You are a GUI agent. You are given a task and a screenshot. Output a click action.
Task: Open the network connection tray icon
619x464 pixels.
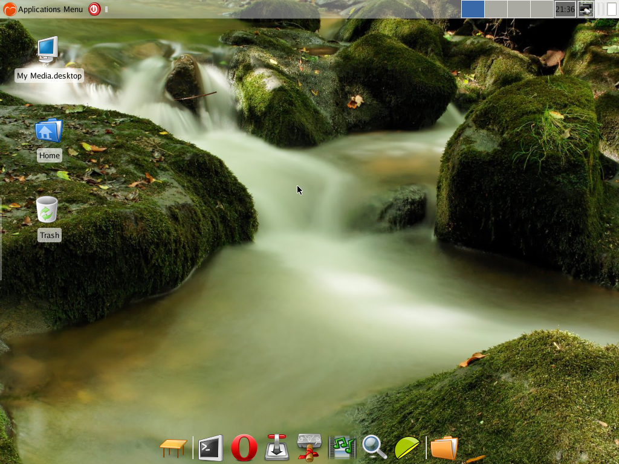point(586,9)
